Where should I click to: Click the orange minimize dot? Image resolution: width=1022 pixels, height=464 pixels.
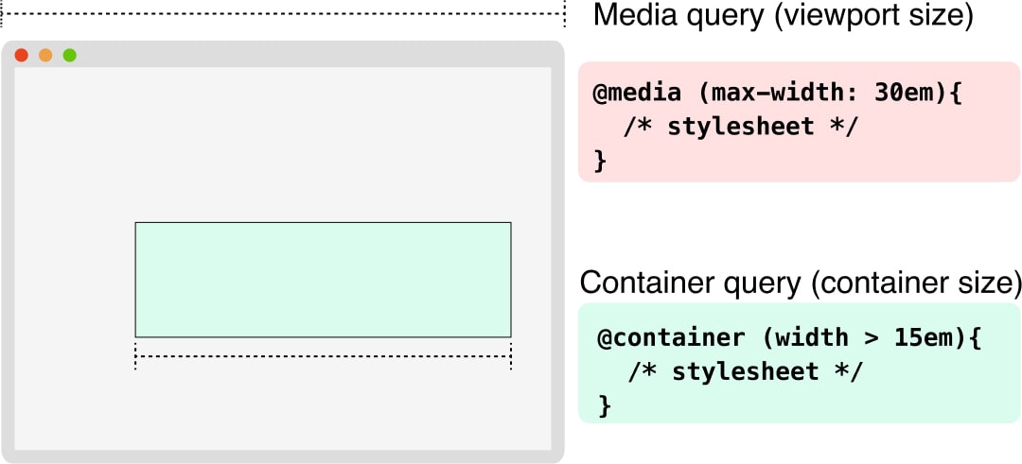45,56
